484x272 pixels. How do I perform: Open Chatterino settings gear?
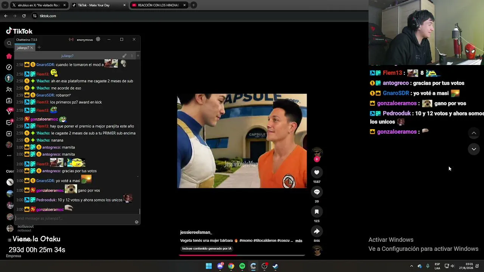[x=98, y=39]
